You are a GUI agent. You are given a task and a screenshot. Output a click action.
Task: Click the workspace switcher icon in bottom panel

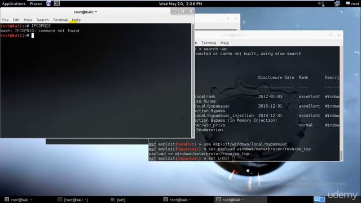(x=319, y=199)
